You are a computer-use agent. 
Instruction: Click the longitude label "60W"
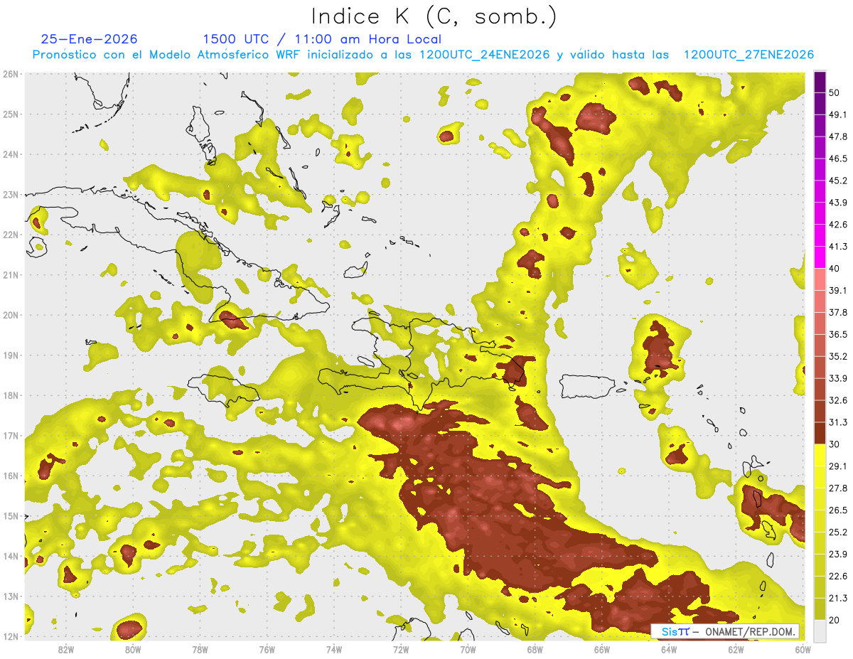click(803, 650)
